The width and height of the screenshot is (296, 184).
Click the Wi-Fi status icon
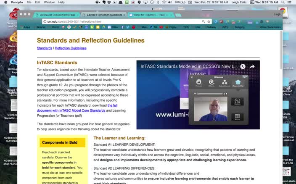click(164, 2)
